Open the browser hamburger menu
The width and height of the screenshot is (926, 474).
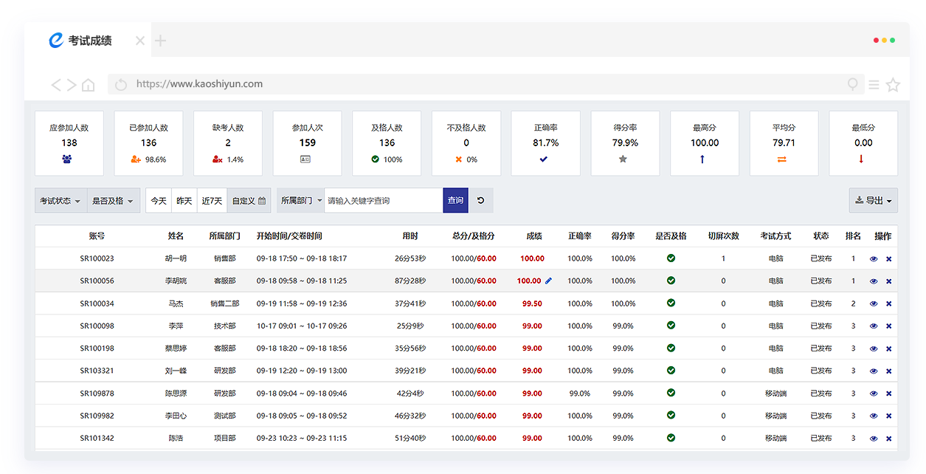[874, 85]
